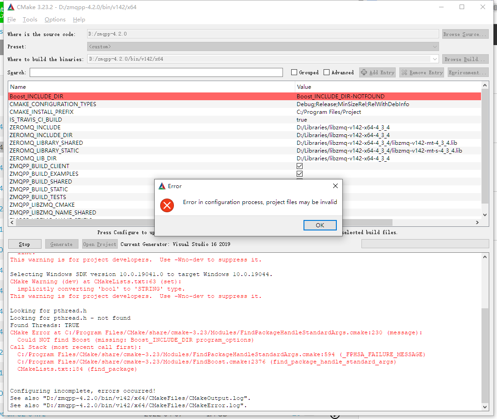The image size is (497, 419).
Task: Click Browse Source button
Action: coord(465,34)
